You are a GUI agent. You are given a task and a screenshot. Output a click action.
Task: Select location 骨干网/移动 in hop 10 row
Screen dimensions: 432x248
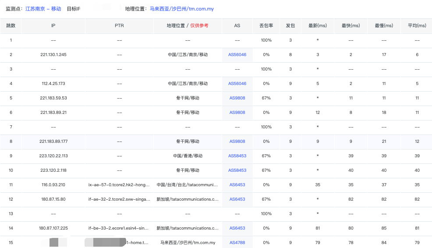(x=188, y=170)
